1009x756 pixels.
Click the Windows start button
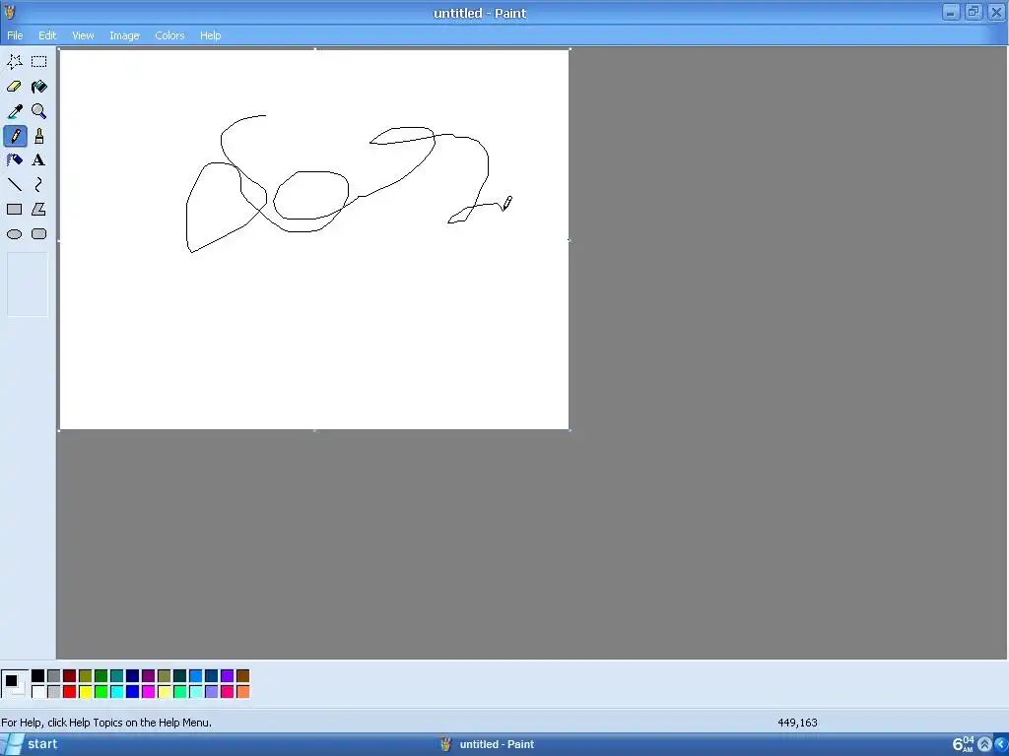click(31, 744)
